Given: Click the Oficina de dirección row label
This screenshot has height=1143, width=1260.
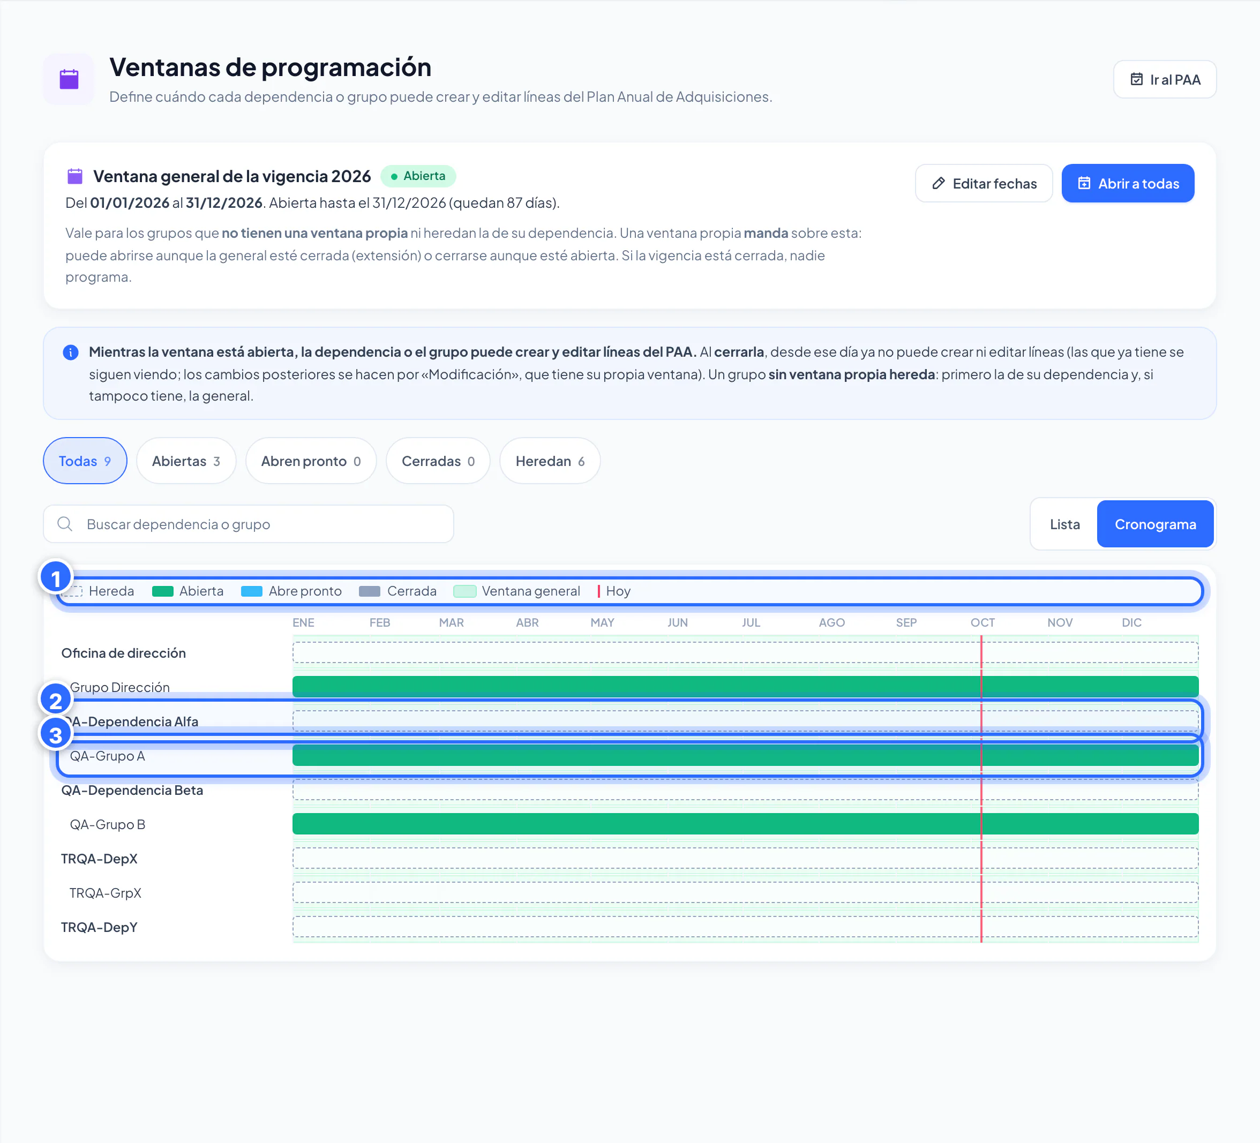Looking at the screenshot, I should click(x=123, y=653).
